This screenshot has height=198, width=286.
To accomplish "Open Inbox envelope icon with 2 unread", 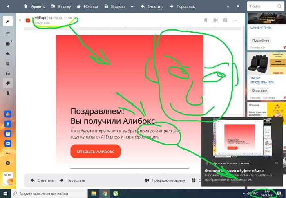I will point(8,44).
